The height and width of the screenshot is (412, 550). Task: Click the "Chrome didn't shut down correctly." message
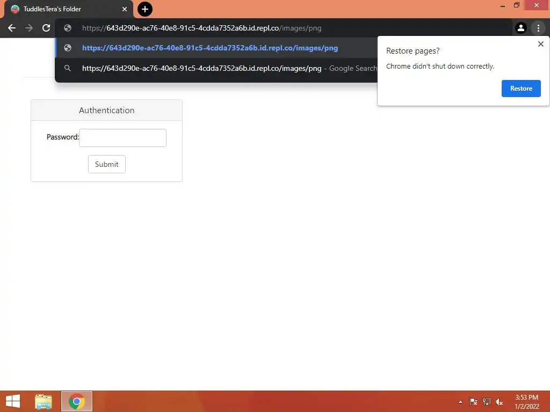click(x=440, y=66)
